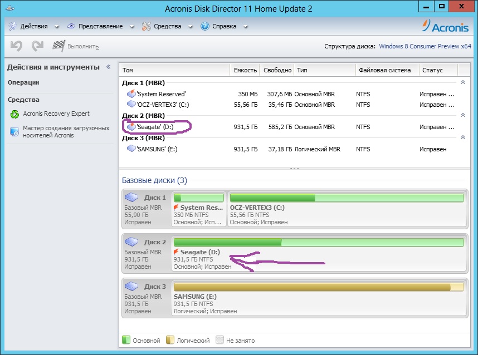Click the bootable media builder icon
The height and width of the screenshot is (355, 478).
tap(14, 132)
